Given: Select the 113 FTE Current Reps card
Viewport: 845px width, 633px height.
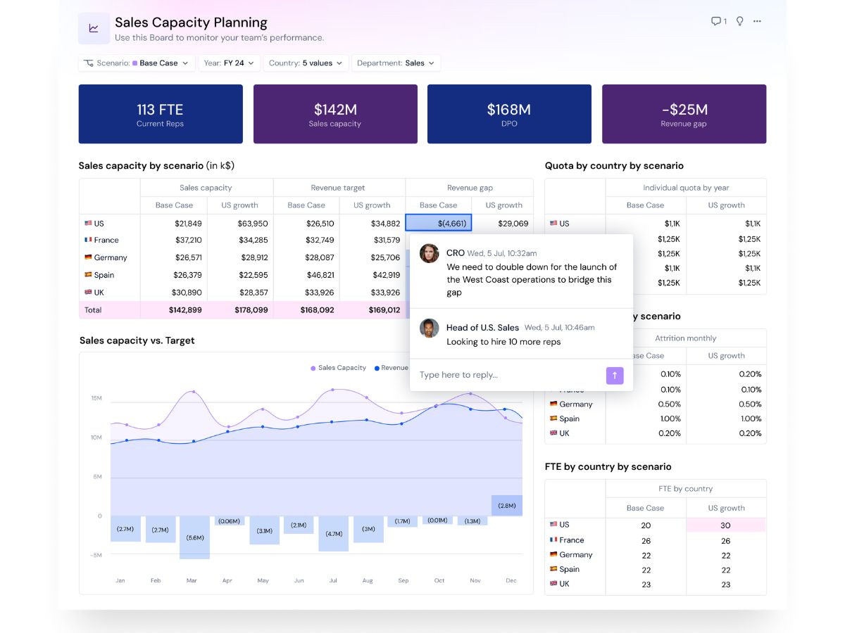Looking at the screenshot, I should pyautogui.click(x=161, y=114).
